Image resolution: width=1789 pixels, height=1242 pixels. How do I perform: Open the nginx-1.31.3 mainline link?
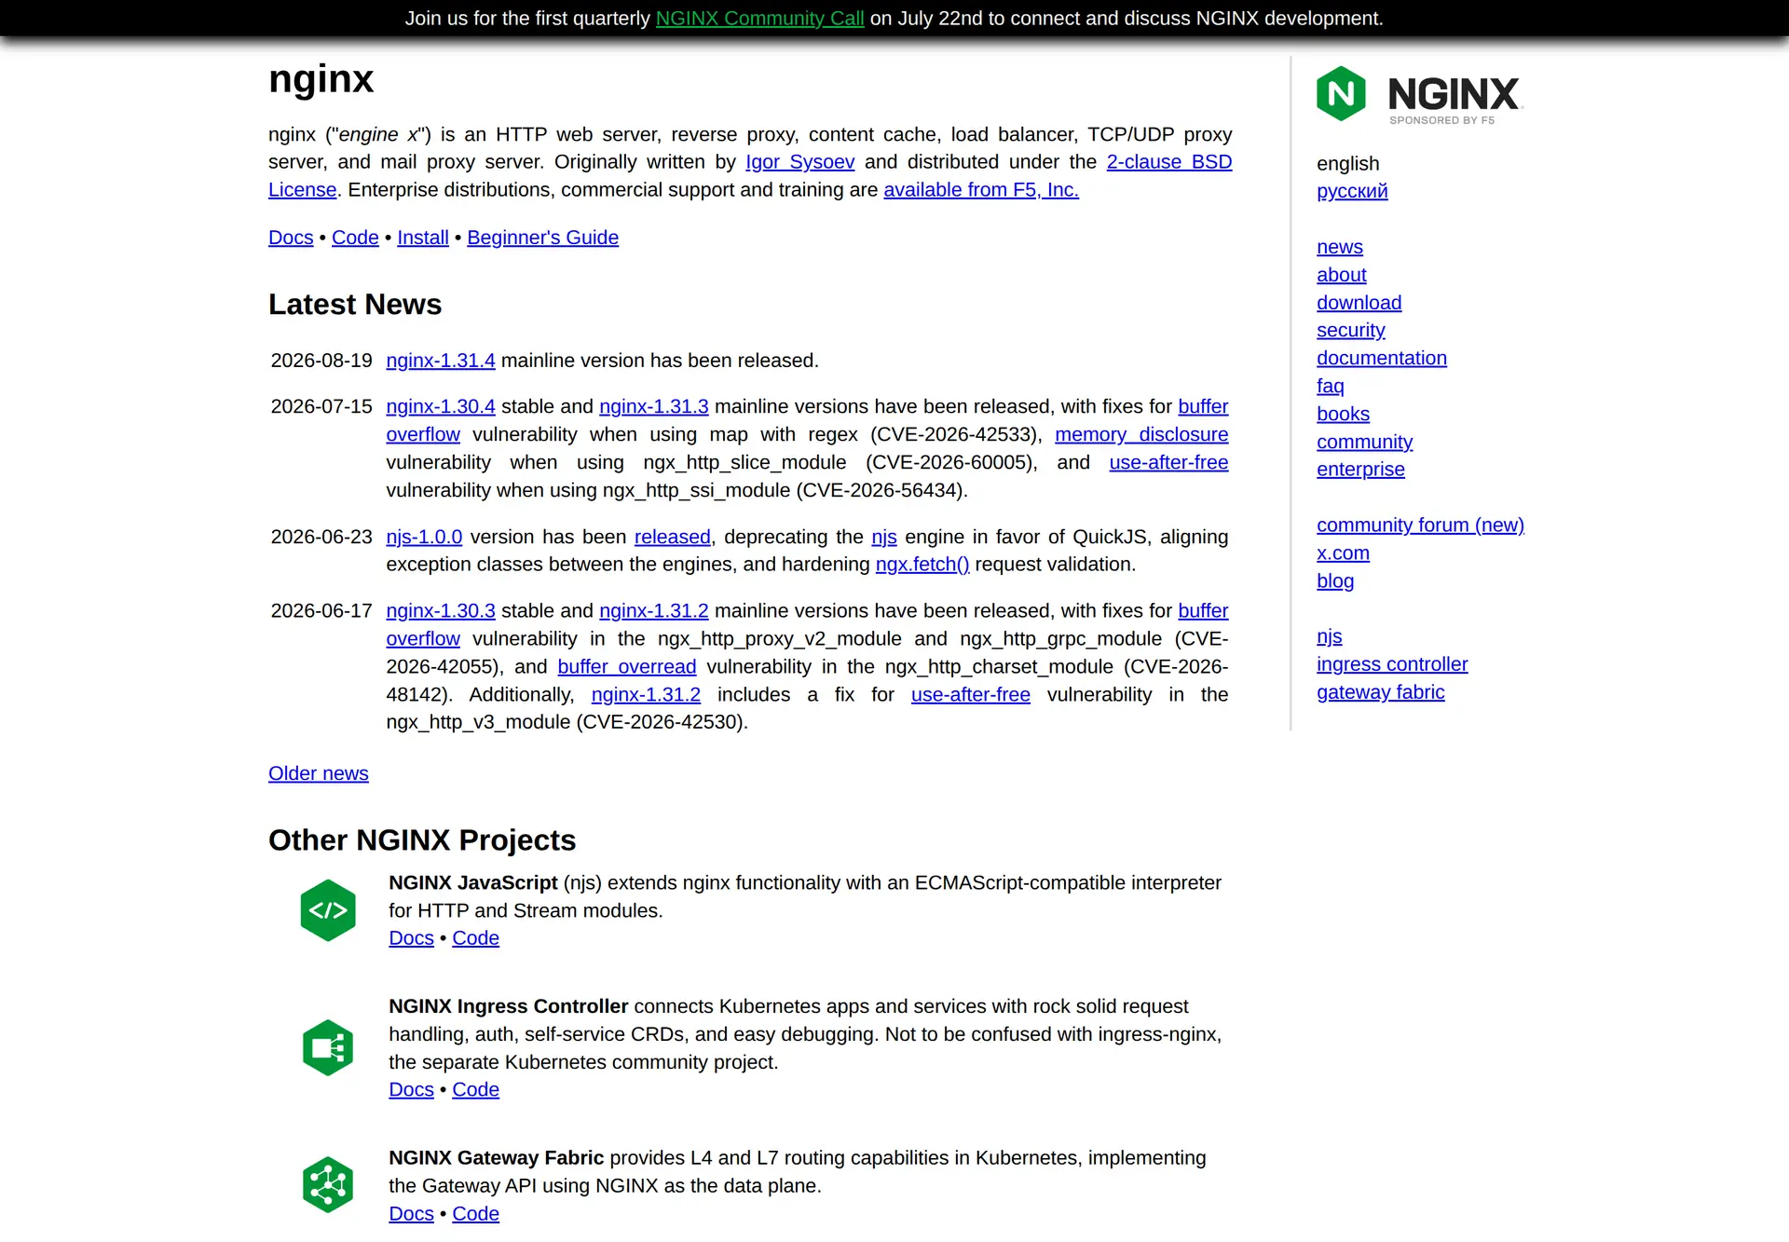coord(654,406)
